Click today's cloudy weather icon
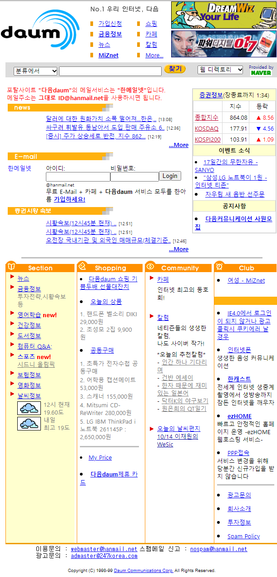277x577 pixels. point(29,408)
